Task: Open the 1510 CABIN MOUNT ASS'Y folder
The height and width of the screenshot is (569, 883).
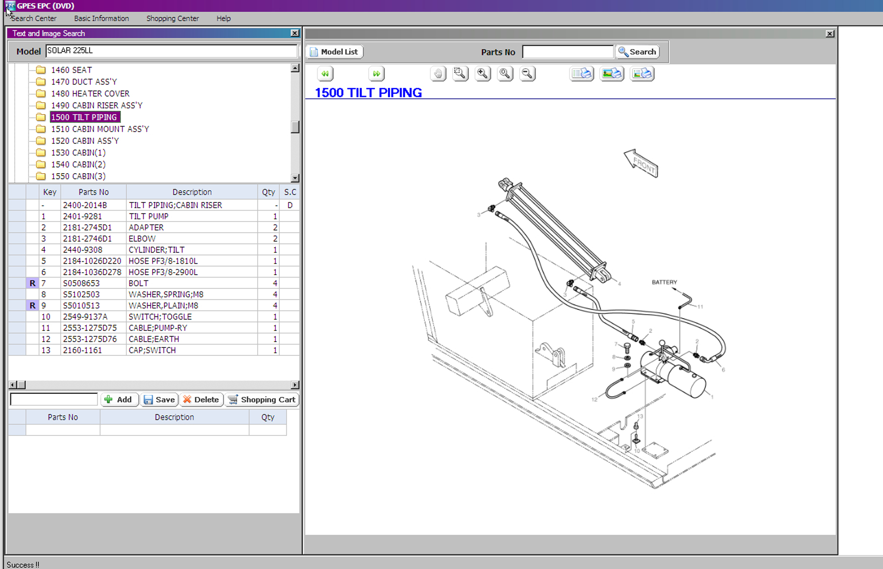Action: click(100, 129)
